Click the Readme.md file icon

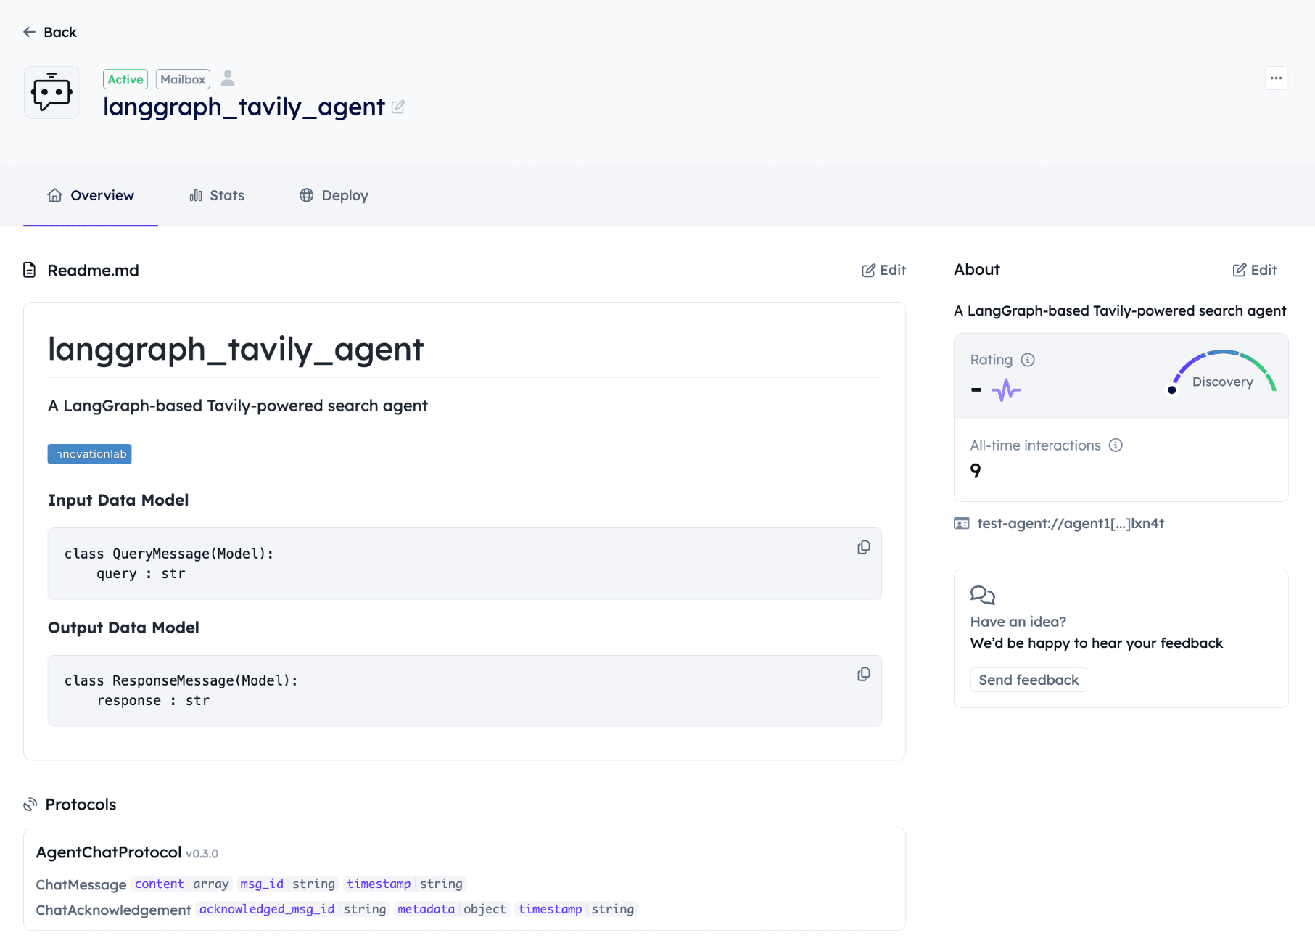click(x=30, y=270)
